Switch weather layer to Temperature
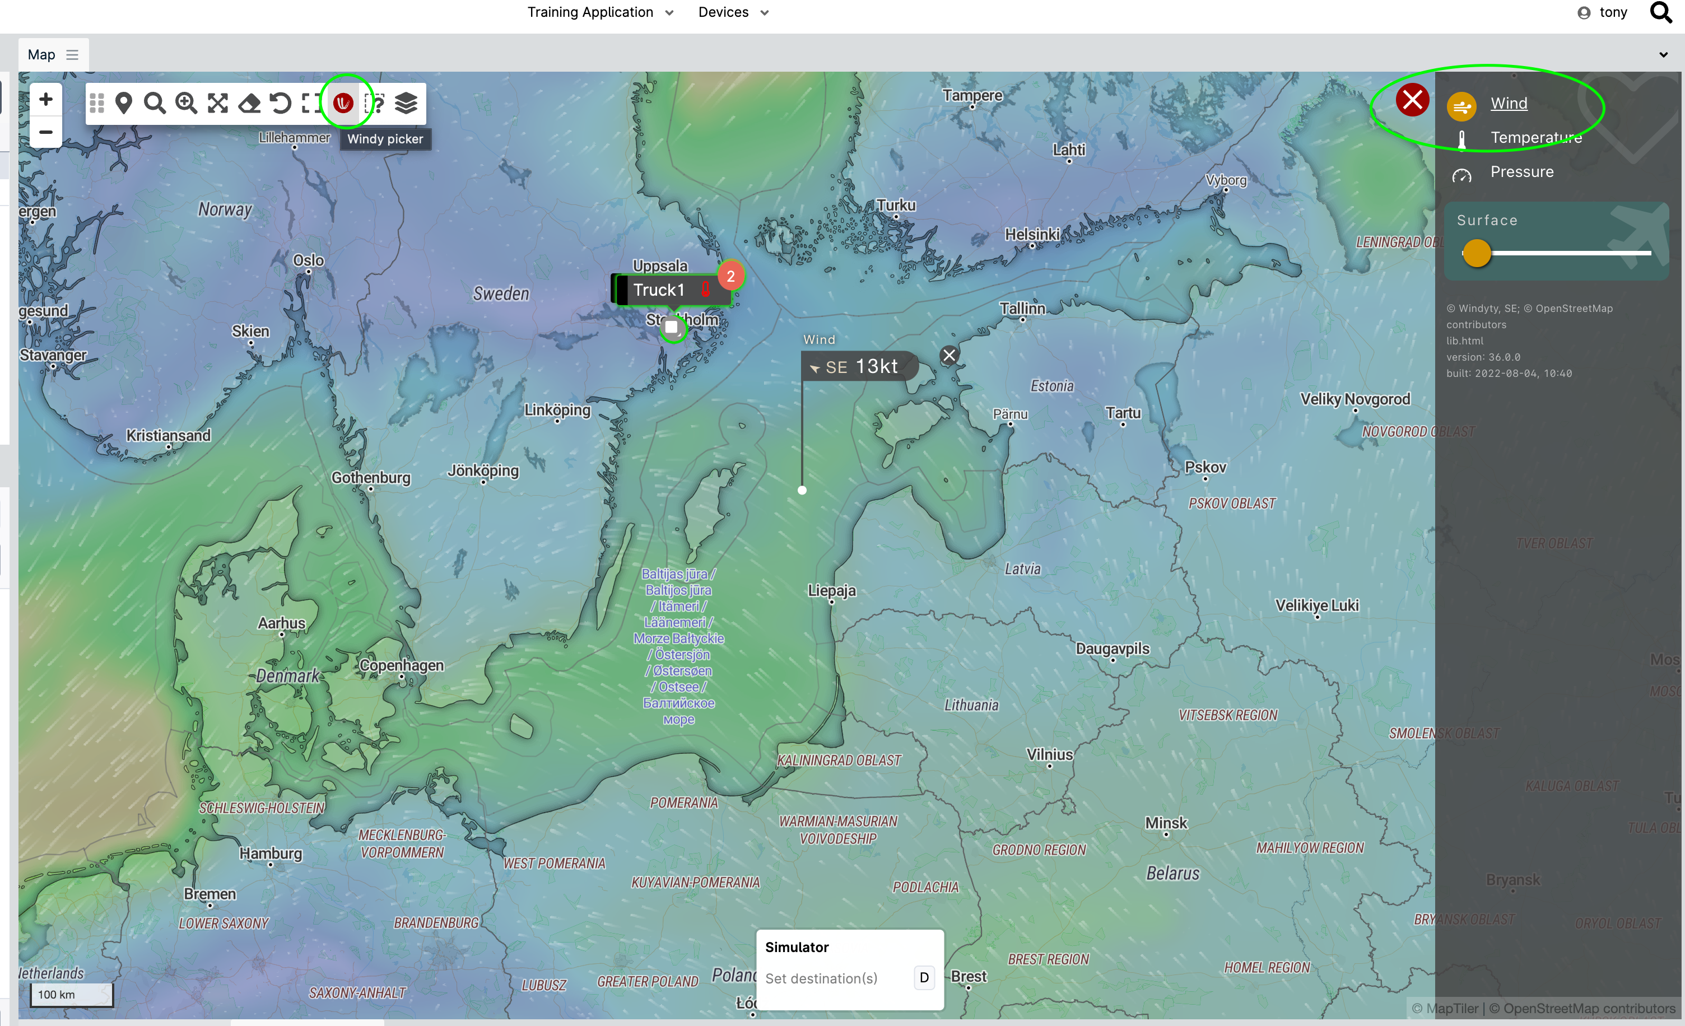The width and height of the screenshot is (1685, 1026). pyautogui.click(x=1536, y=137)
